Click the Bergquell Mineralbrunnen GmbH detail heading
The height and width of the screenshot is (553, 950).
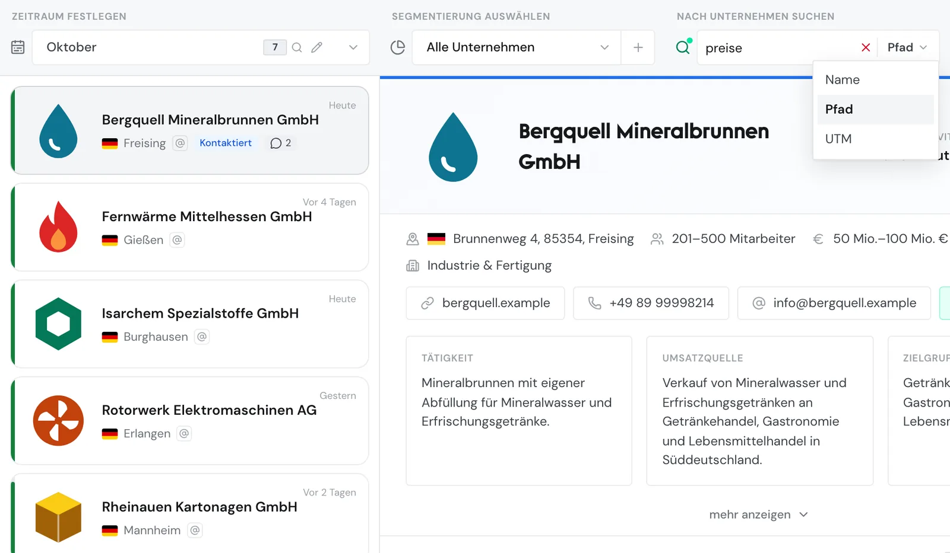(x=644, y=146)
